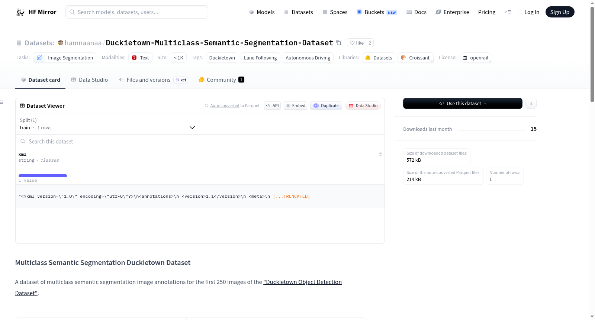This screenshot has width=595, height=320.
Task: Click the Duckietown tag
Action: (x=222, y=58)
